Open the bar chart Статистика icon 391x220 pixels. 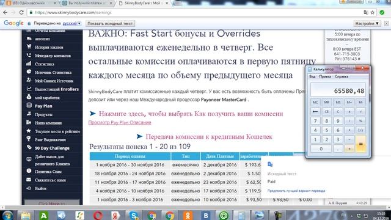coord(29,64)
